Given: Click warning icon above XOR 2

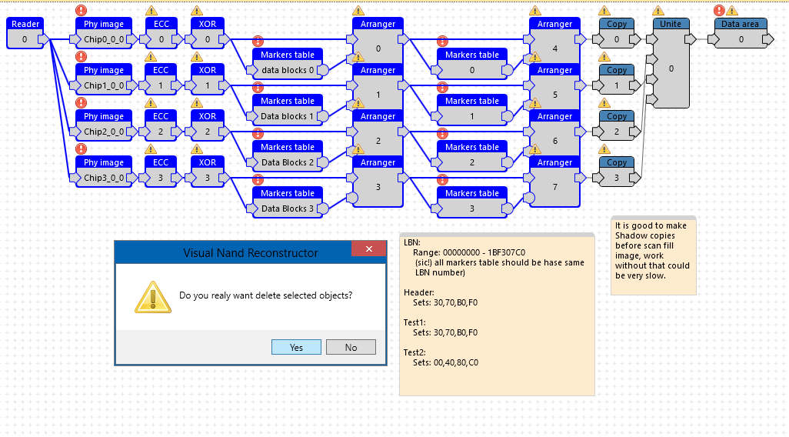Looking at the screenshot, I should 197,103.
